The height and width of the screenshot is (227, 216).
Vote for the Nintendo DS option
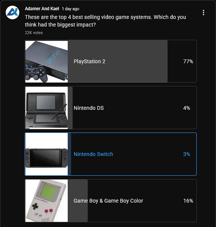(111, 108)
